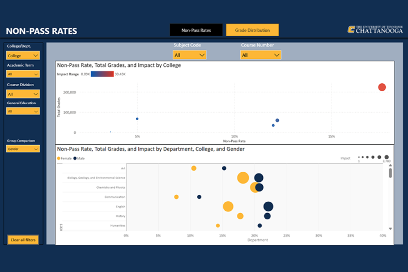Screen dimensions: 408x272
Task: Open the Group Comparison Gender dropdown
Action: coord(23,148)
